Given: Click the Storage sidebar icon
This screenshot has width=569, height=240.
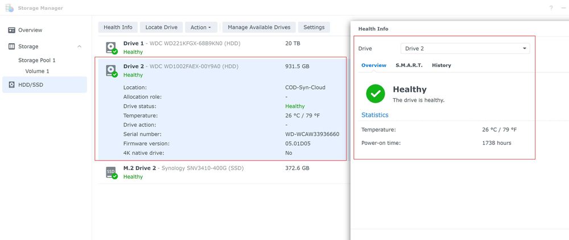Looking at the screenshot, I should (x=11, y=47).
